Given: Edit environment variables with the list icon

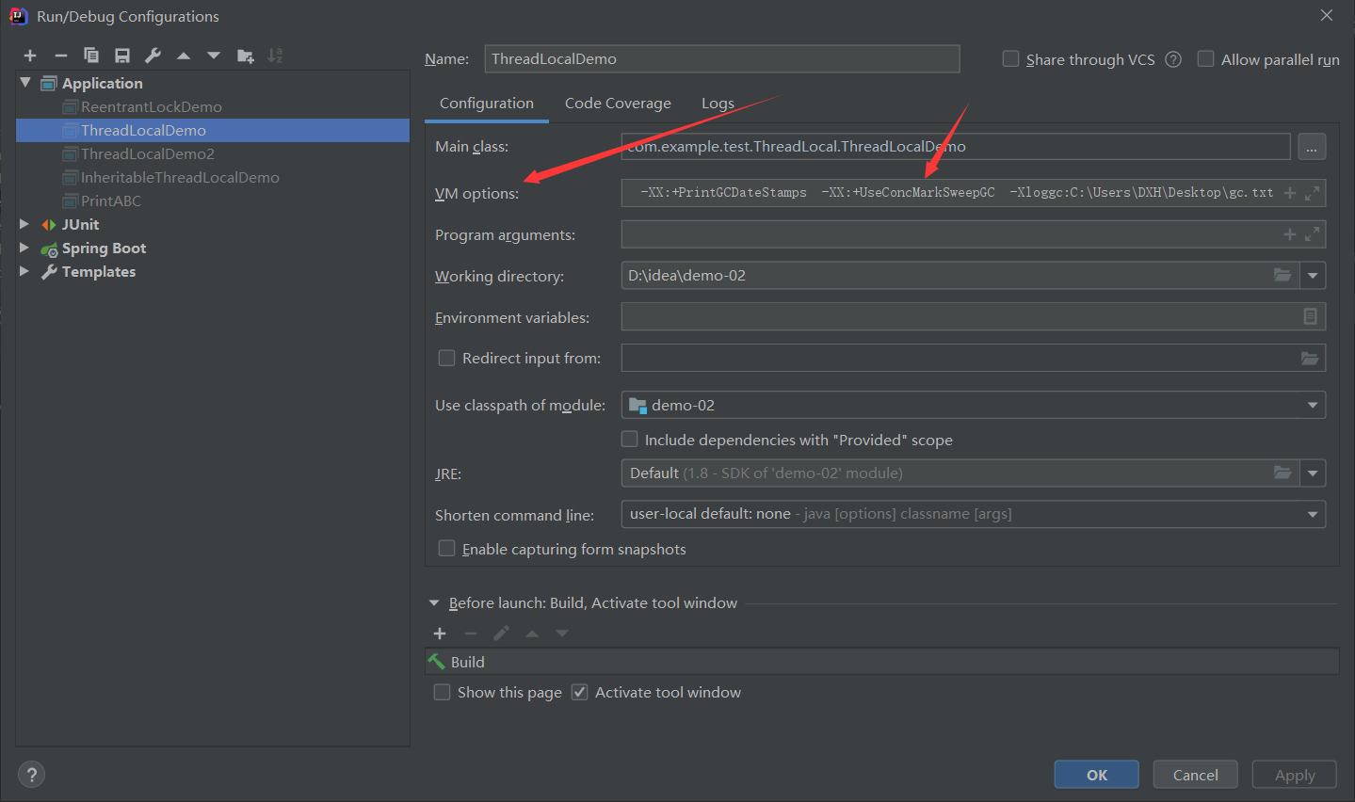Looking at the screenshot, I should (x=1310, y=316).
